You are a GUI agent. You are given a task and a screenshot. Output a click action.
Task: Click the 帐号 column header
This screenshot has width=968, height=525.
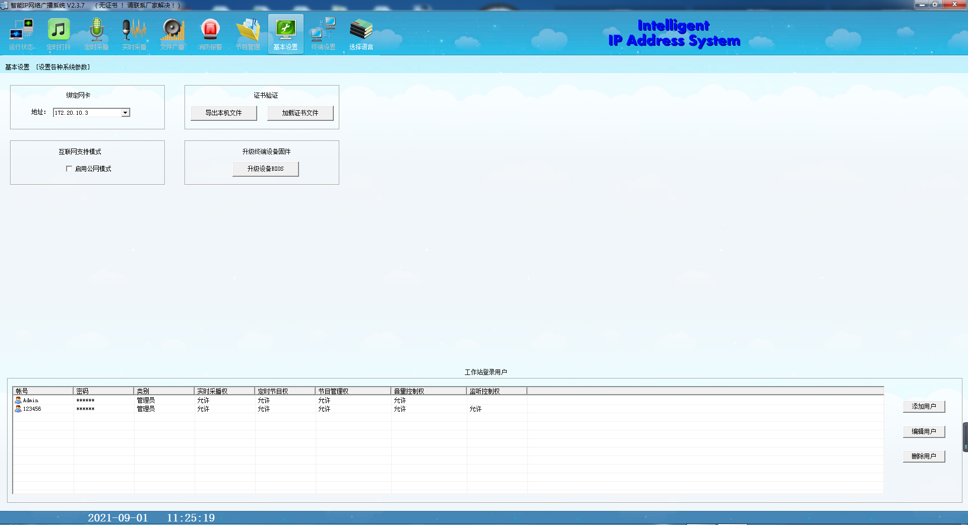(43, 391)
